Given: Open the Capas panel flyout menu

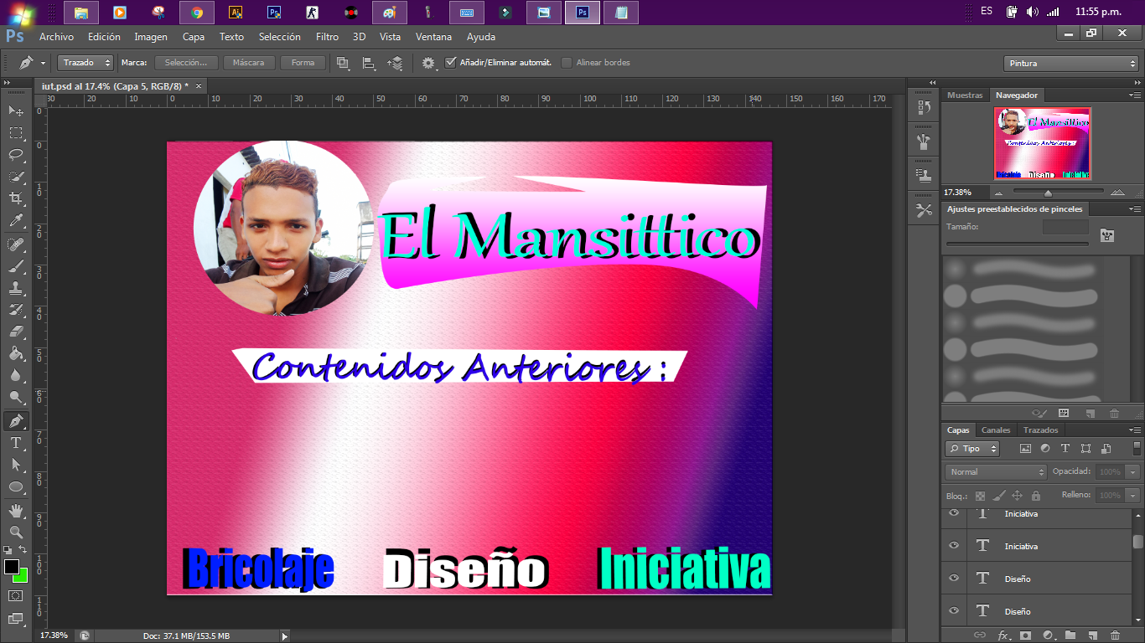Looking at the screenshot, I should [1135, 430].
